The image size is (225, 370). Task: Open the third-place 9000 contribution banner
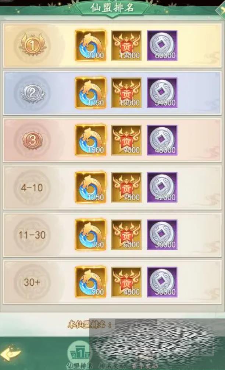tap(126, 140)
